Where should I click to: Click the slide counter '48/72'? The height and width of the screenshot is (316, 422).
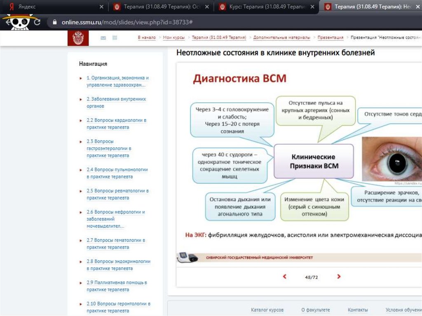click(x=312, y=277)
